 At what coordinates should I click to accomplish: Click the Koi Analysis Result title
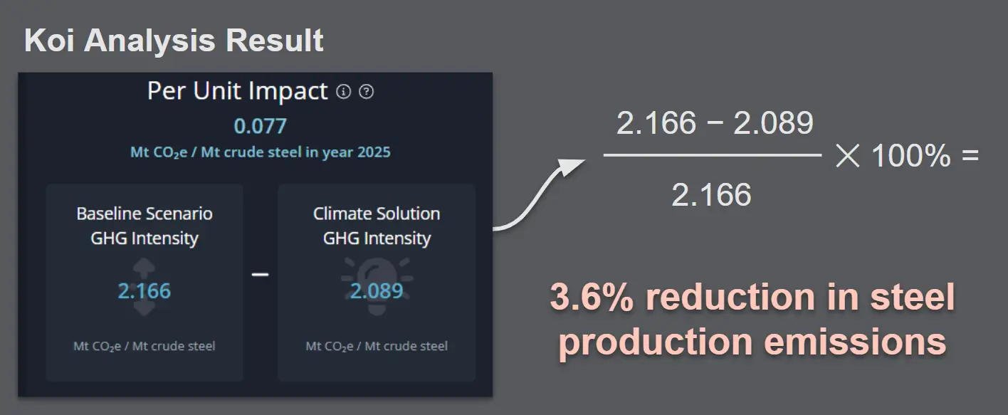(174, 41)
